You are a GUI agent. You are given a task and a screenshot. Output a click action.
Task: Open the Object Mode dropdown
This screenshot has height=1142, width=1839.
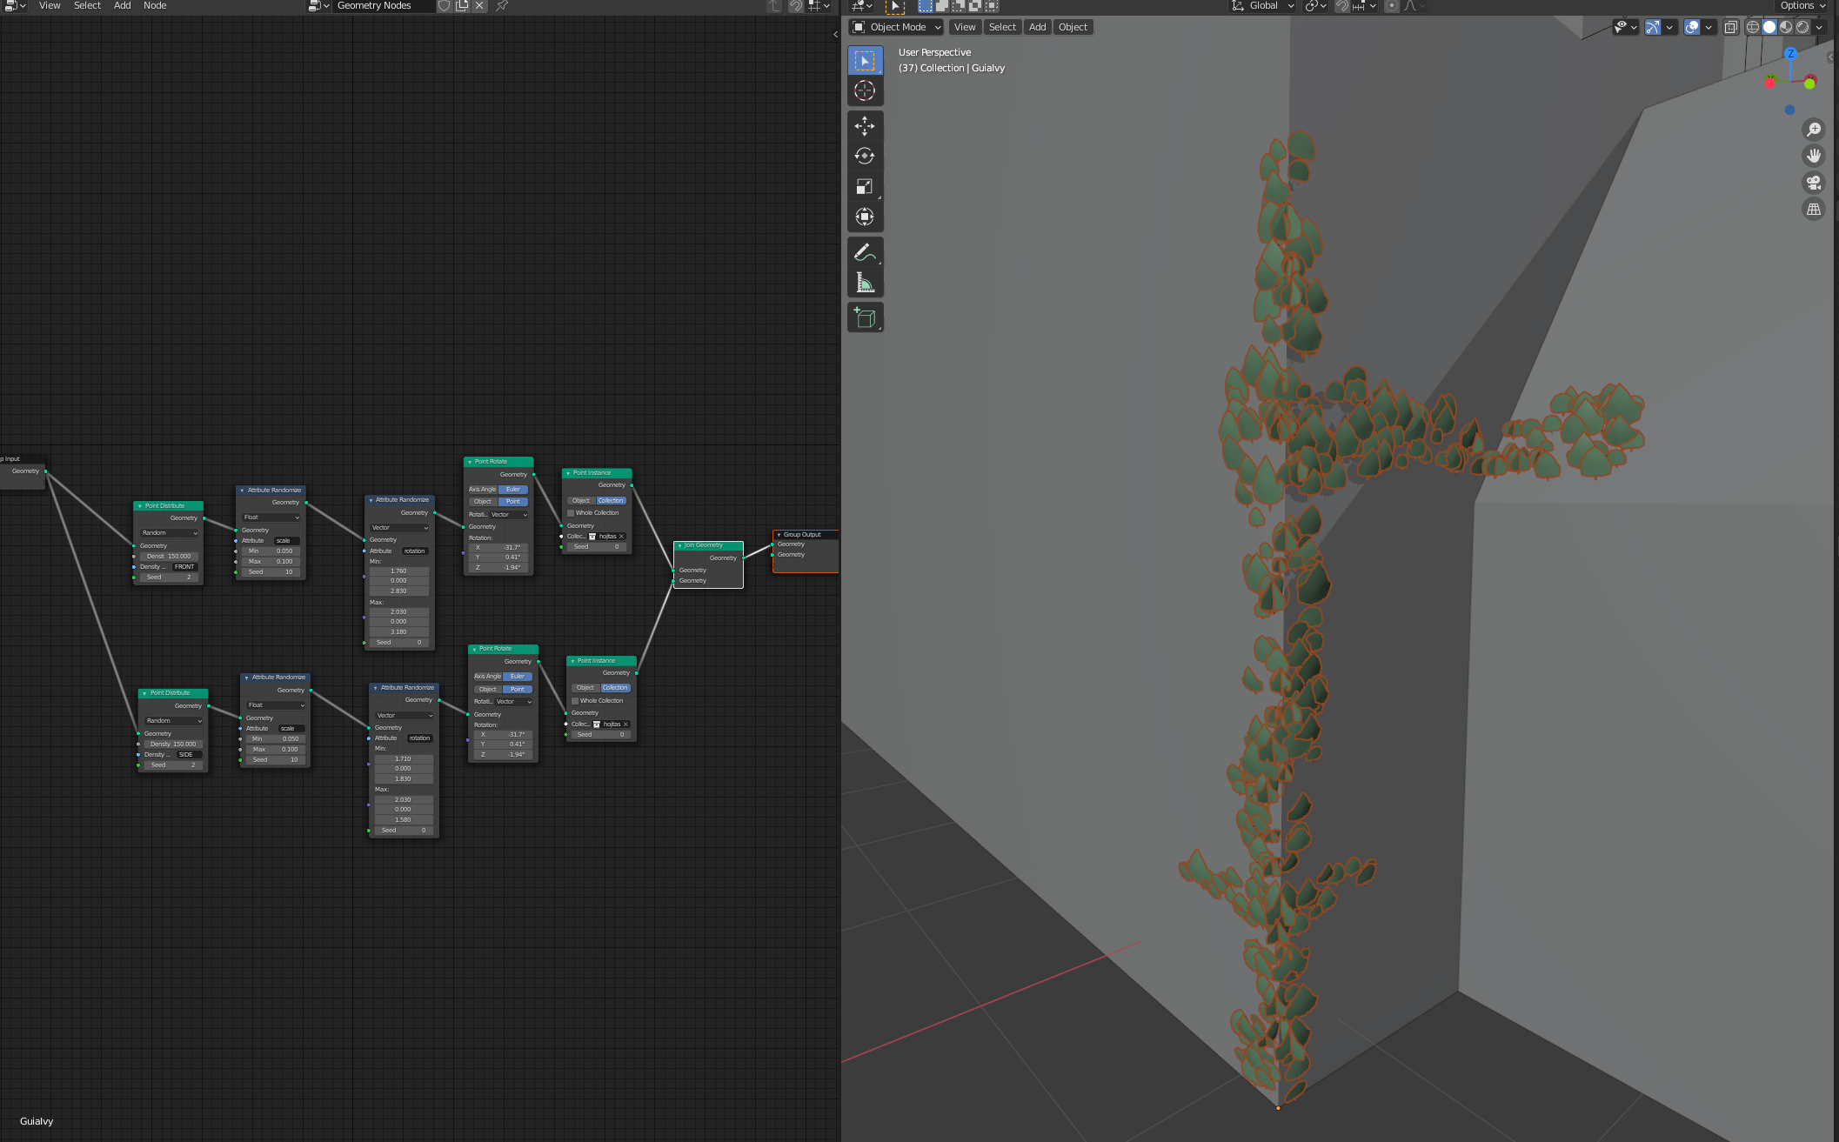[x=896, y=27]
